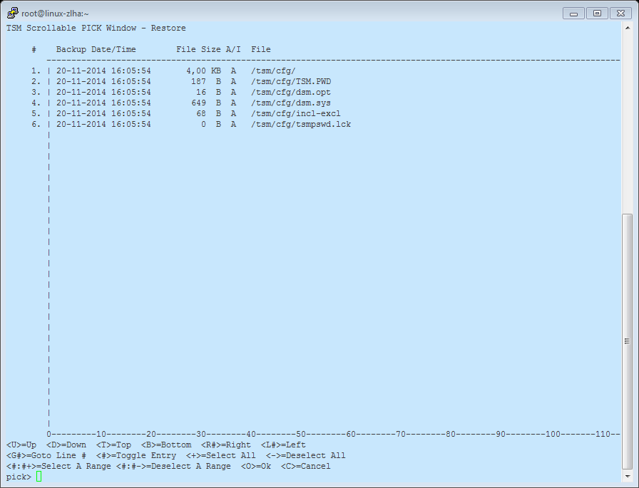Click the <D>=Down help text

coord(66,445)
